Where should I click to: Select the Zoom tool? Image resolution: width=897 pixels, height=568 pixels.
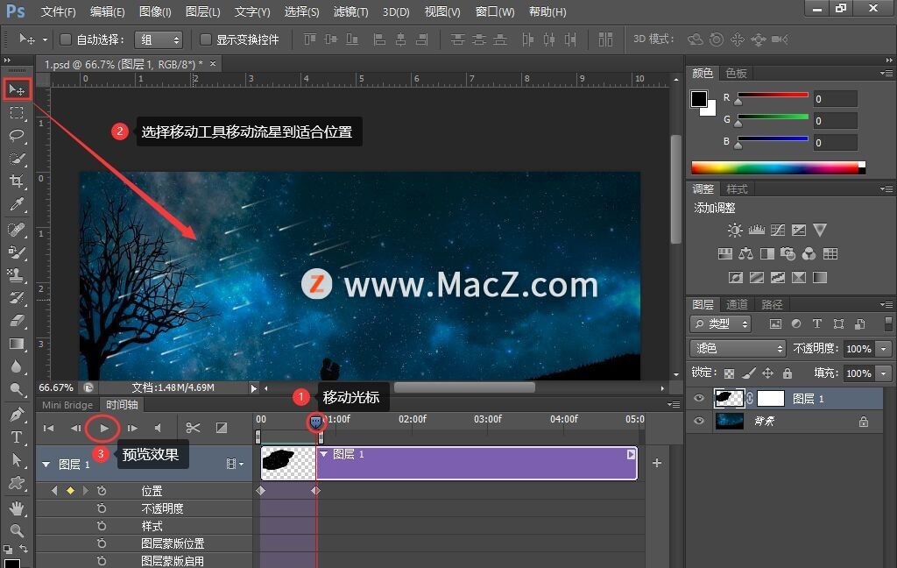coord(17,531)
